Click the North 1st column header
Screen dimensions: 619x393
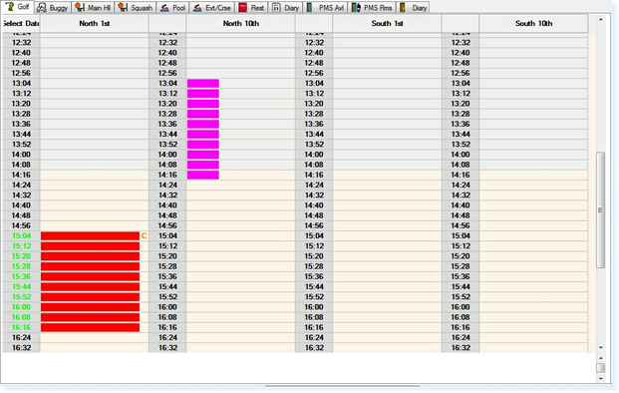pos(95,23)
